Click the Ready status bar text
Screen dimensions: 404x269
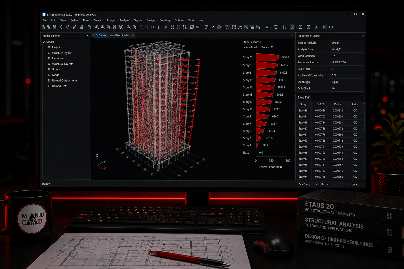click(46, 184)
